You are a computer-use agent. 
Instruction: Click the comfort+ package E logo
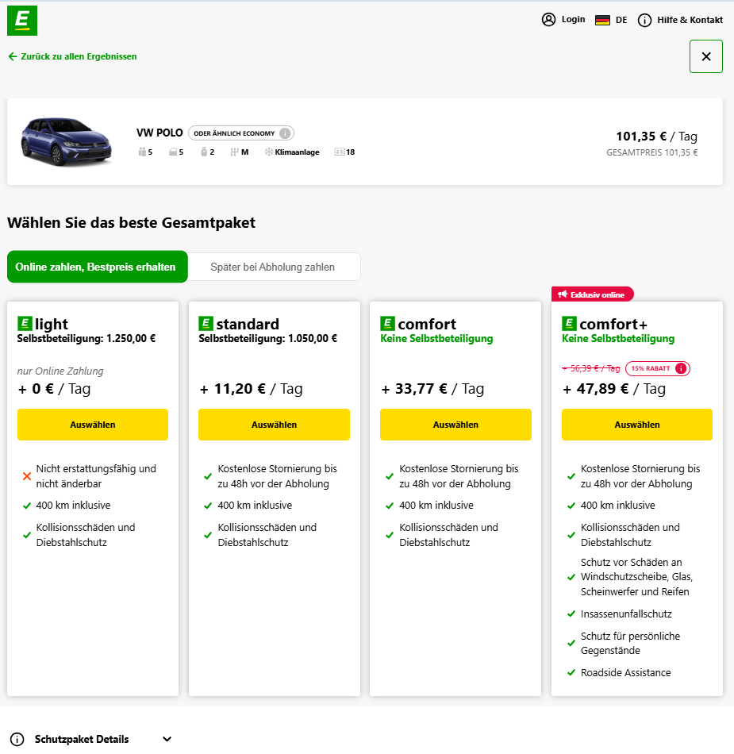click(569, 323)
